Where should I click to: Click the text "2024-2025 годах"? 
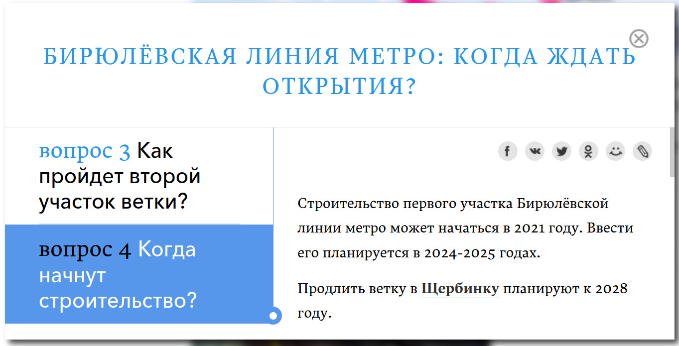click(481, 253)
